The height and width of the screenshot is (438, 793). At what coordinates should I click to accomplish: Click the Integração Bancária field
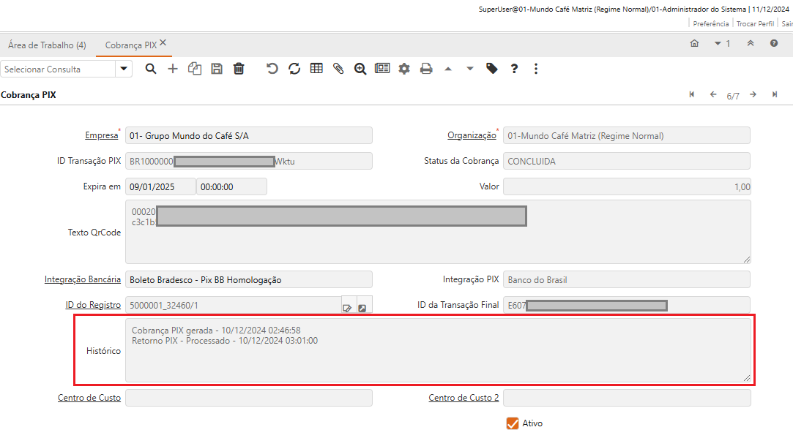tap(249, 280)
